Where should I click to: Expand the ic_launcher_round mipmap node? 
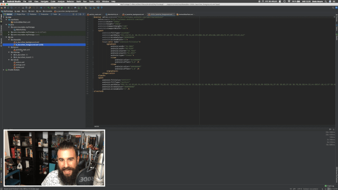(11, 57)
